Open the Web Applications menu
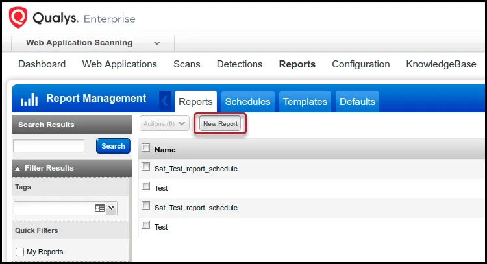The height and width of the screenshot is (264, 487). (x=119, y=64)
